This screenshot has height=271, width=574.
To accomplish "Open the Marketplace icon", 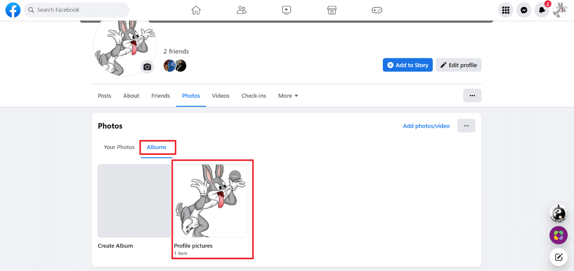I will [x=332, y=10].
